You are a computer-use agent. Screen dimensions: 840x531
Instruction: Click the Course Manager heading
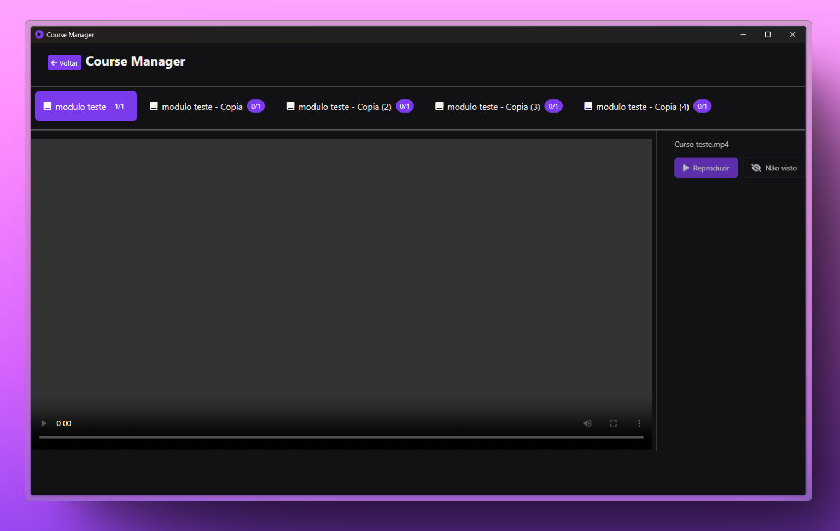pos(136,62)
